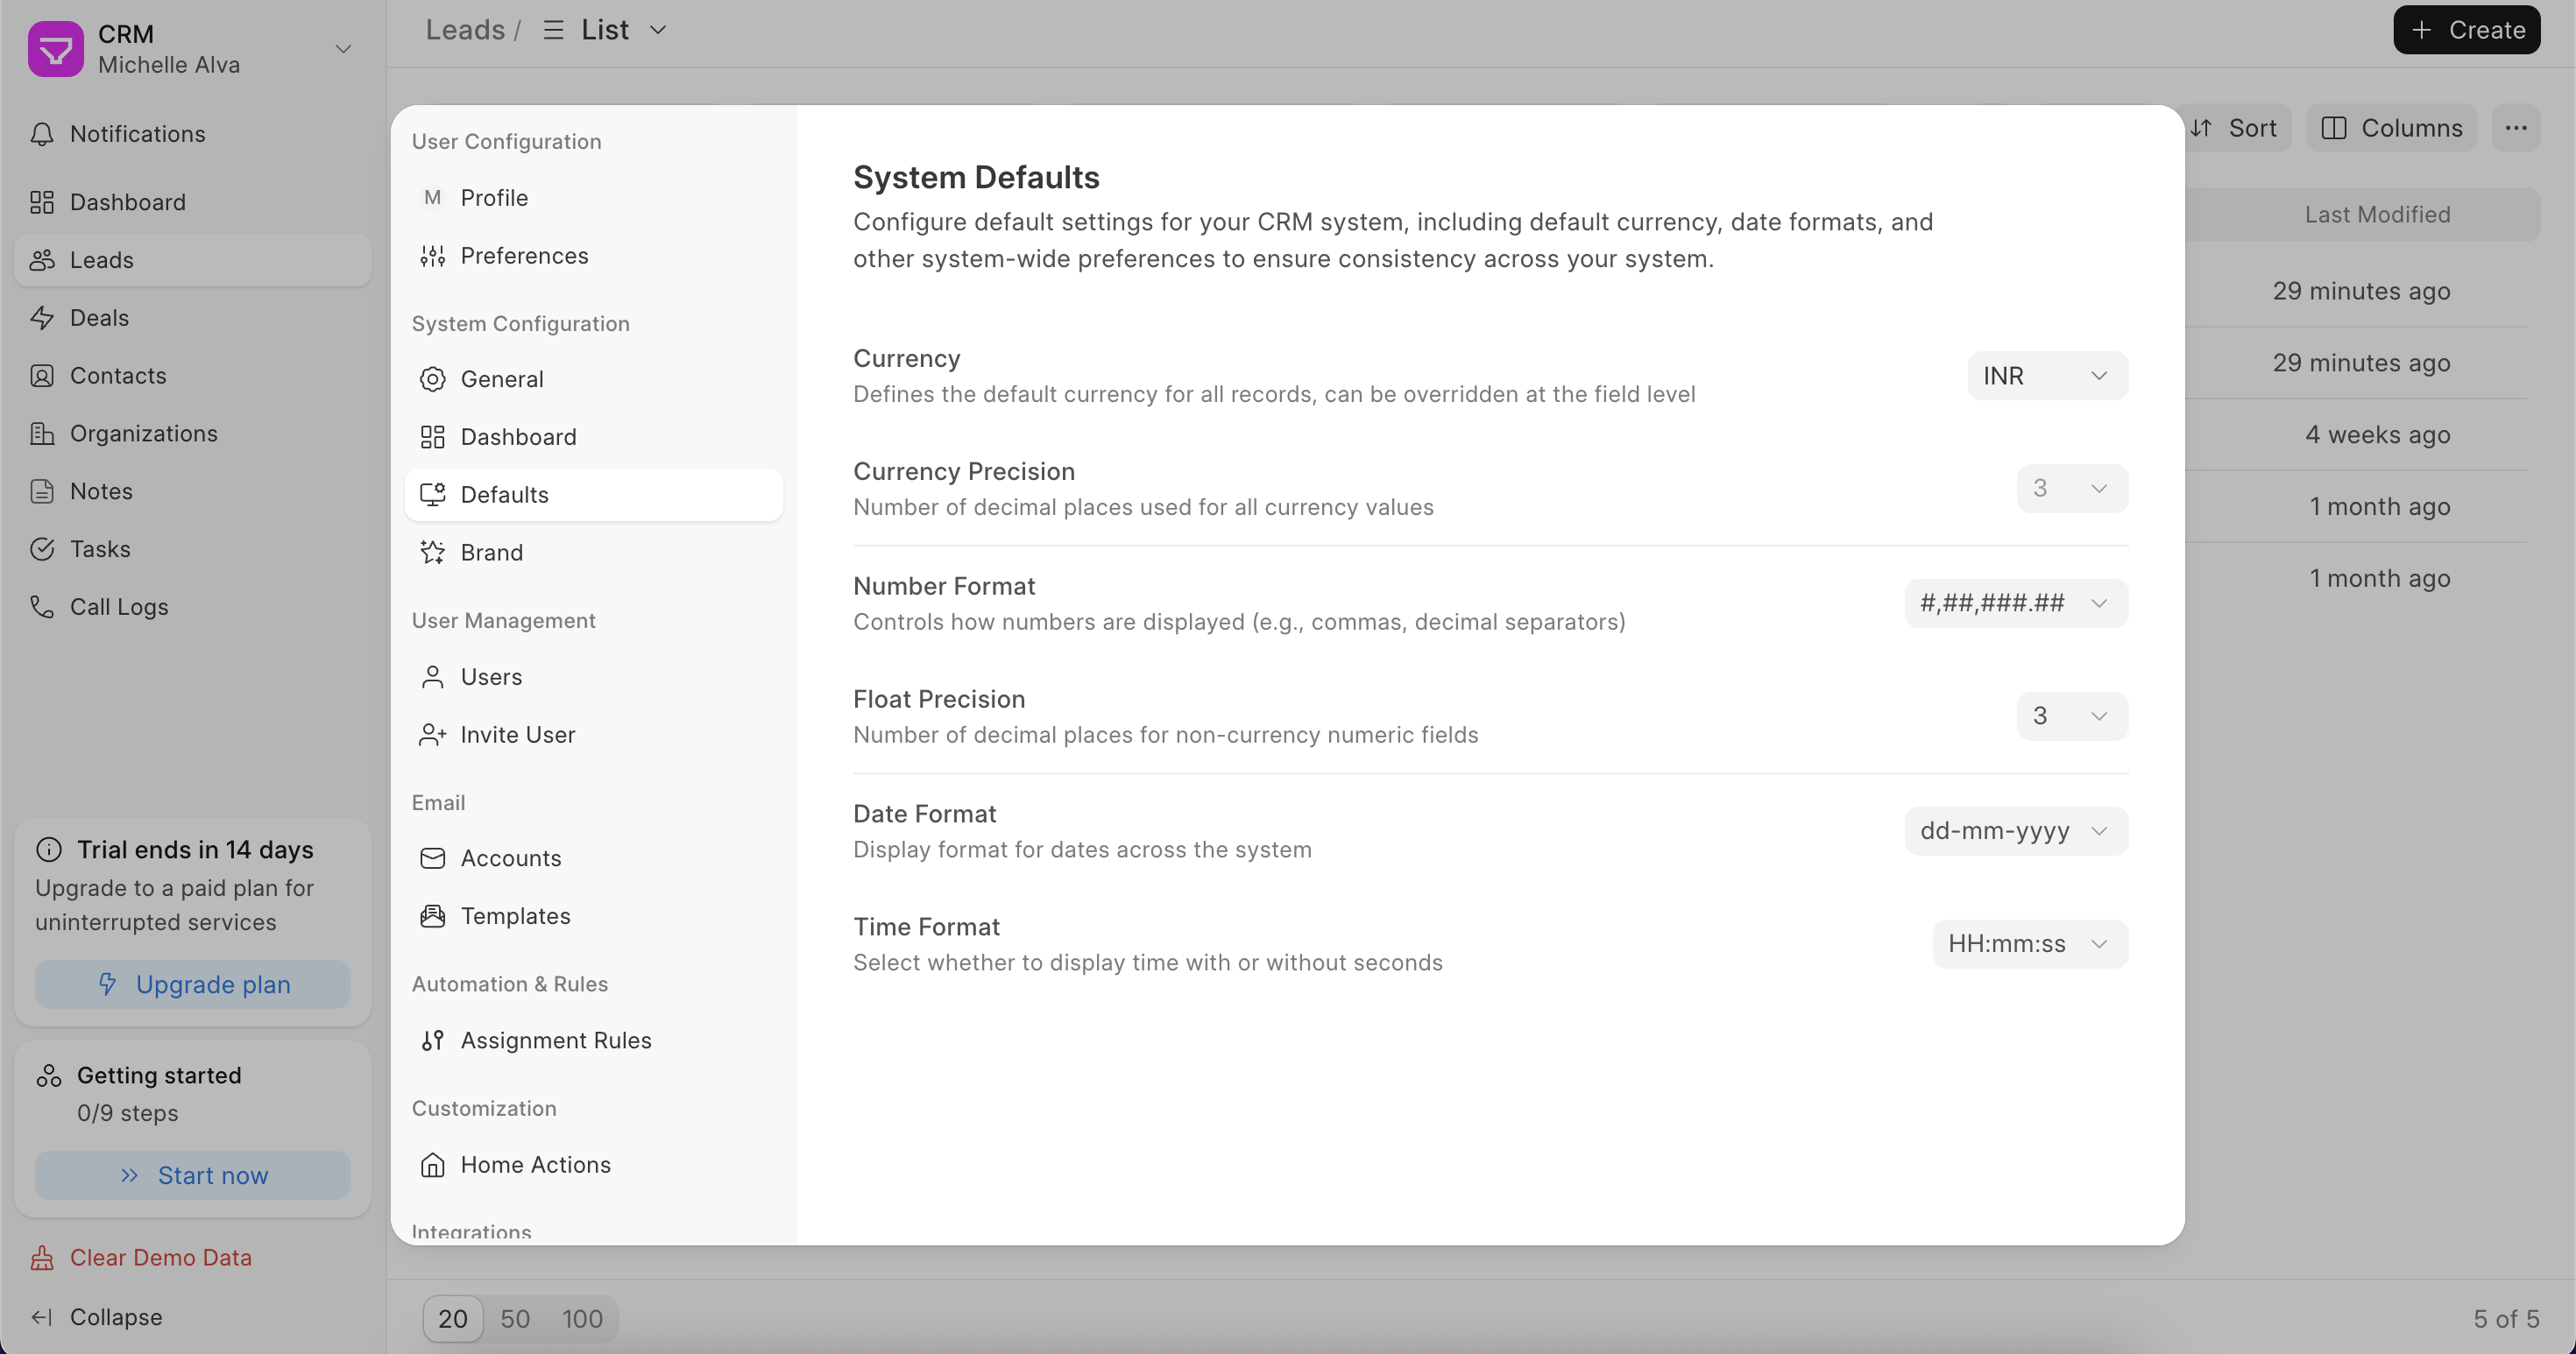Change the Date Format dropdown

[2015, 831]
